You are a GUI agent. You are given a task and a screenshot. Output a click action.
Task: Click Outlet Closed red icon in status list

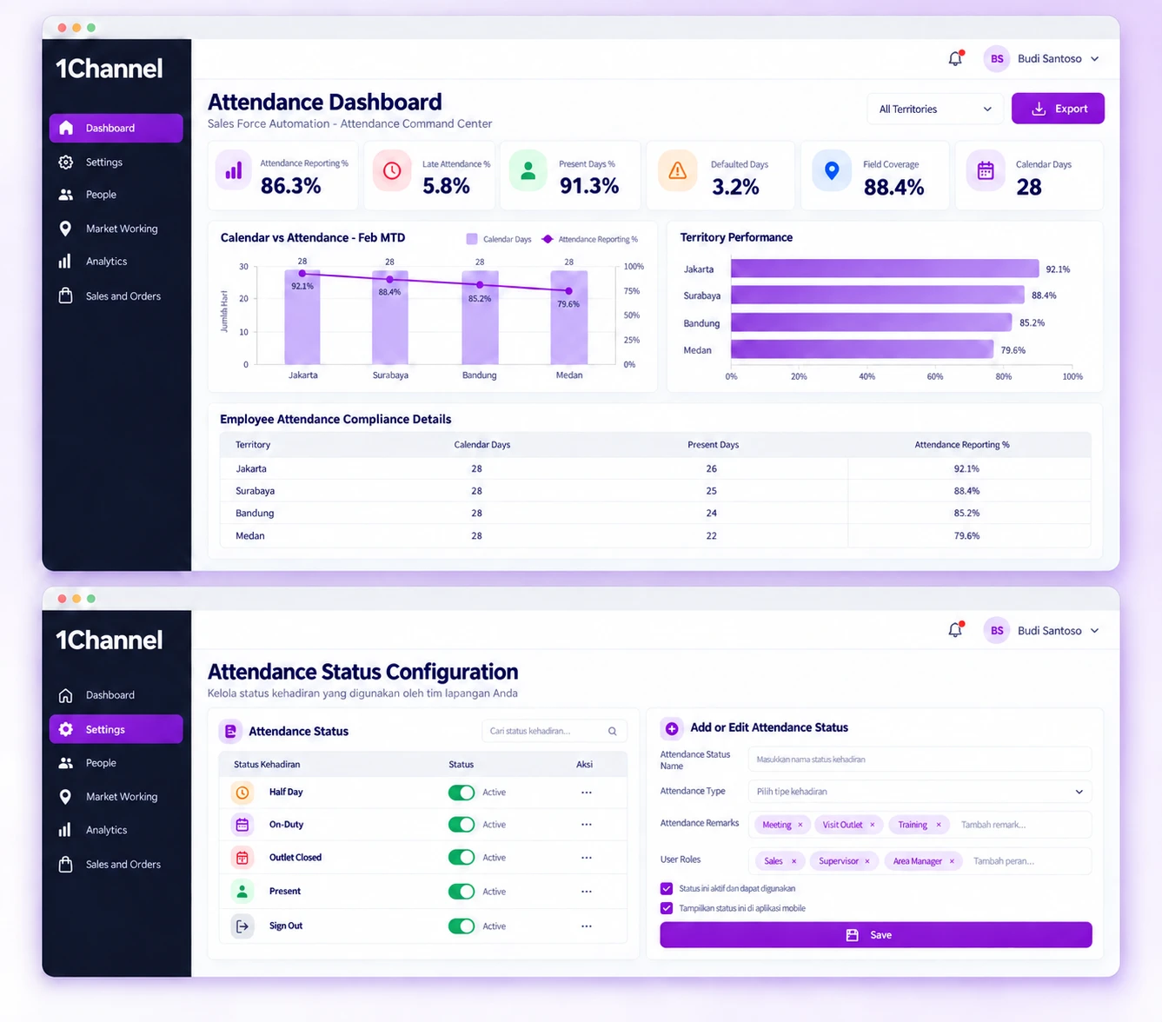[x=242, y=858]
